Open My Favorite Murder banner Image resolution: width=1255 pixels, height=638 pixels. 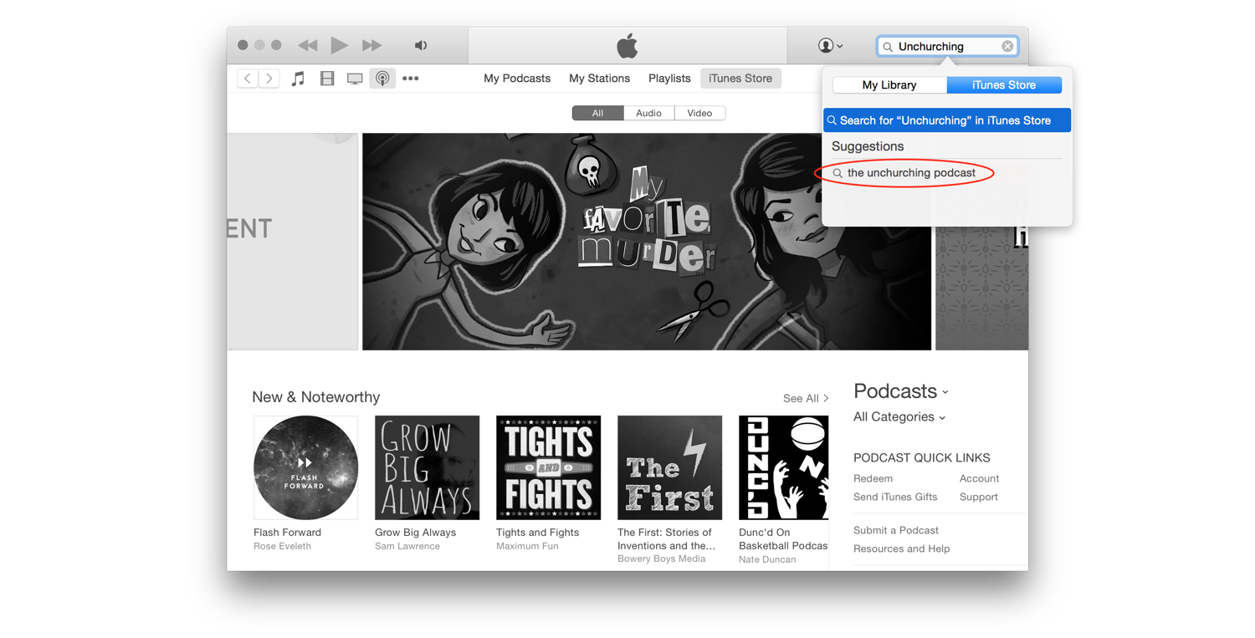pyautogui.click(x=646, y=242)
